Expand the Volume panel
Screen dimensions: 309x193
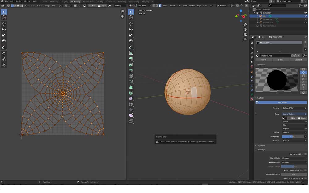coord(261,145)
